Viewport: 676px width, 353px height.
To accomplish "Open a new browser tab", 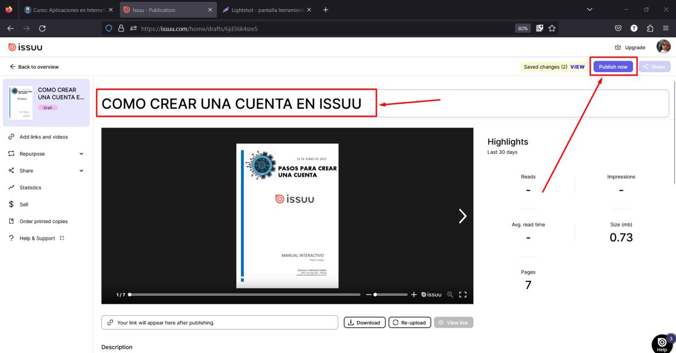I will [326, 10].
